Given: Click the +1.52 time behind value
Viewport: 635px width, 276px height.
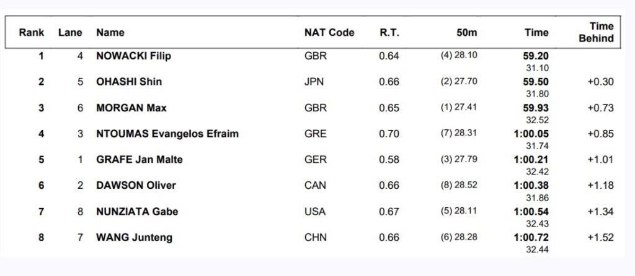Looking at the screenshot, I should [x=600, y=237].
